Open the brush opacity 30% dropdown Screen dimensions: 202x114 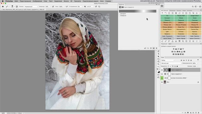pyautogui.click(x=50, y=6)
